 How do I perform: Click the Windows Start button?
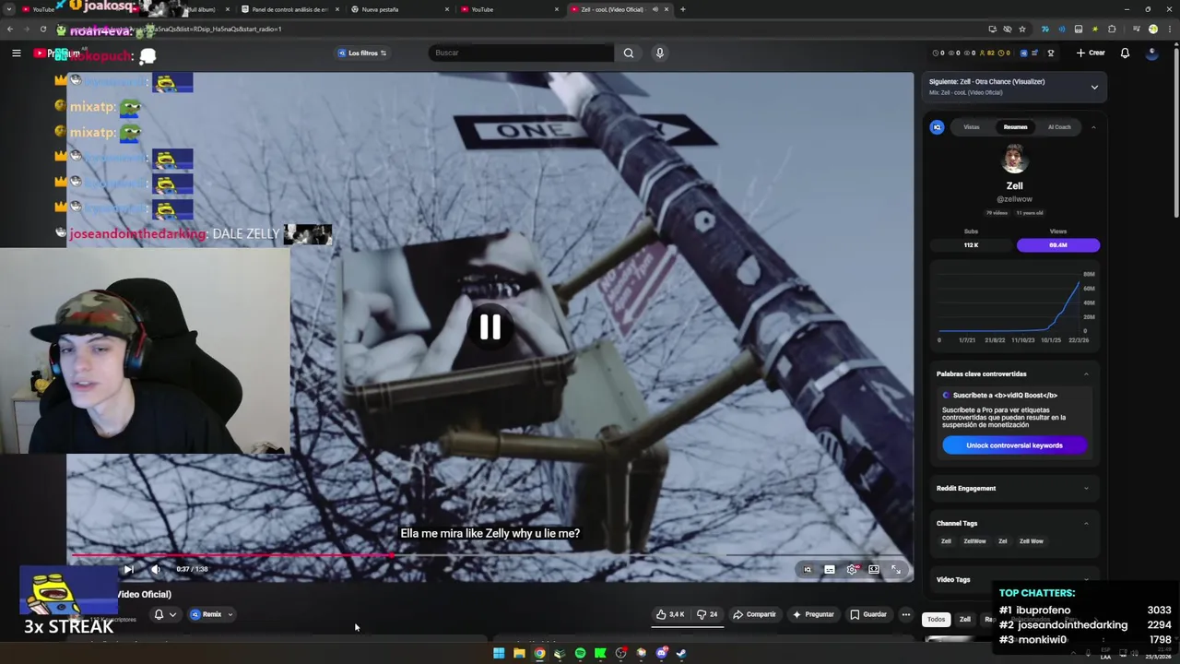pos(499,653)
